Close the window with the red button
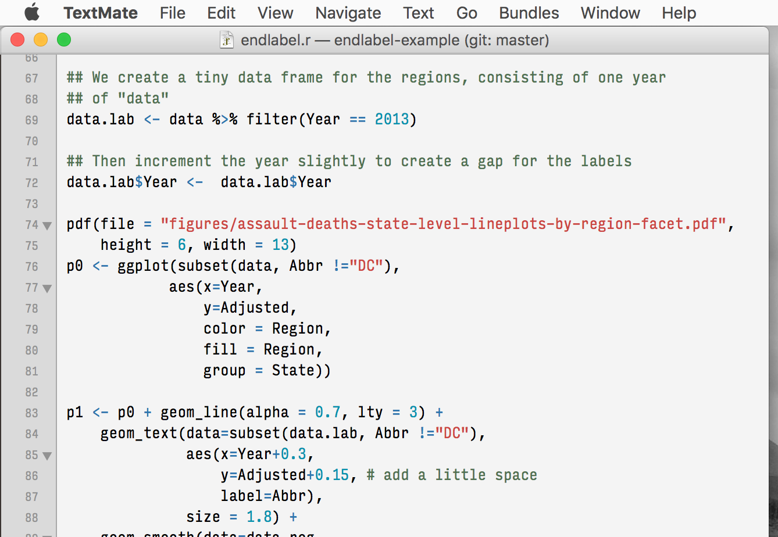The image size is (778, 537). click(x=17, y=40)
